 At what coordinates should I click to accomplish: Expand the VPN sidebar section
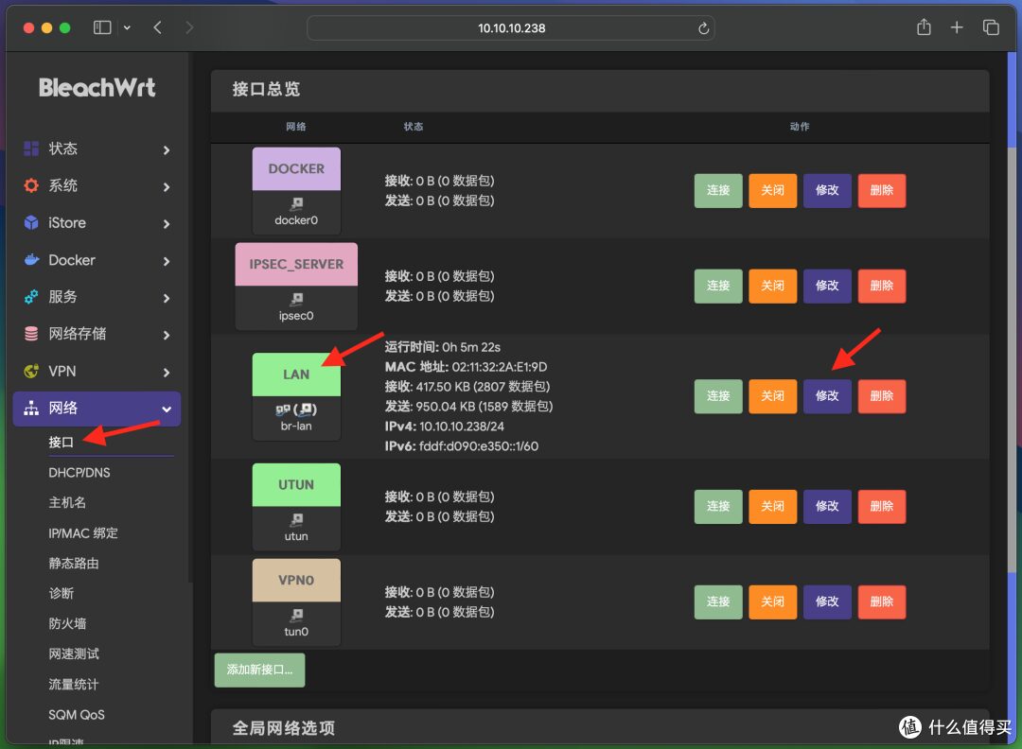click(95, 371)
